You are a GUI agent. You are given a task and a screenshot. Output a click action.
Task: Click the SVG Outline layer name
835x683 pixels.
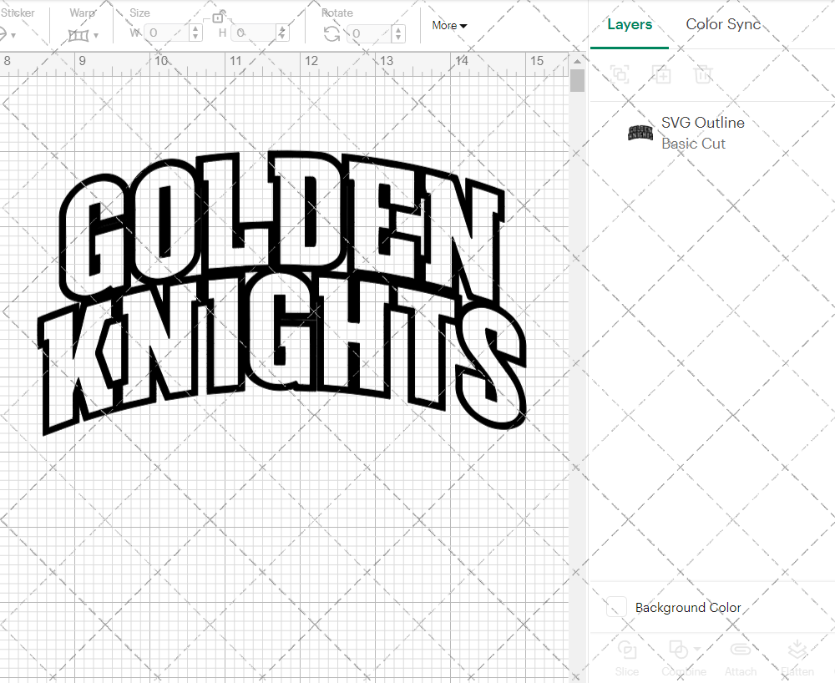point(702,122)
